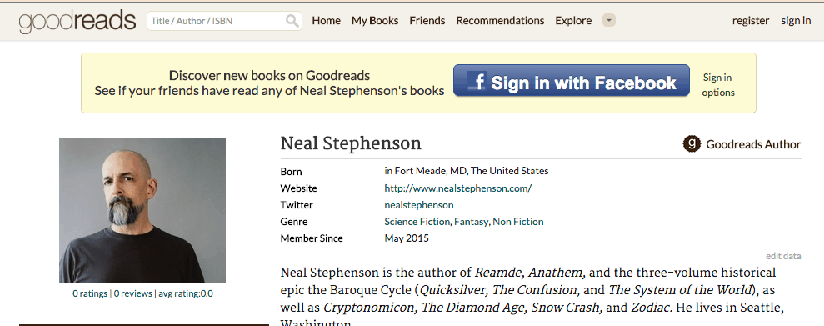Image resolution: width=824 pixels, height=326 pixels.
Task: Click the search magnifier icon
Action: click(x=292, y=21)
